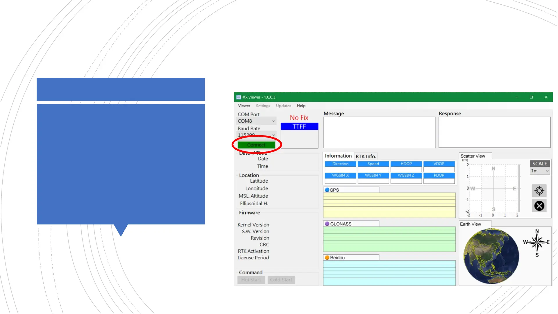
Task: Click the Direction field header
Action: coord(340,164)
